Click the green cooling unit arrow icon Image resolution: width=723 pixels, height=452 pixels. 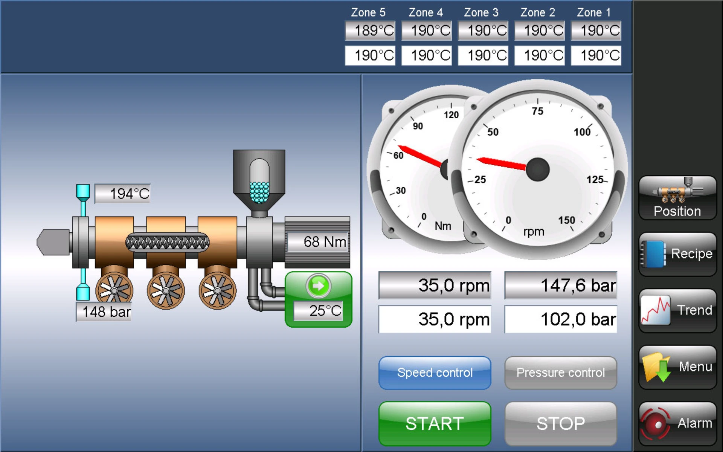pyautogui.click(x=319, y=286)
